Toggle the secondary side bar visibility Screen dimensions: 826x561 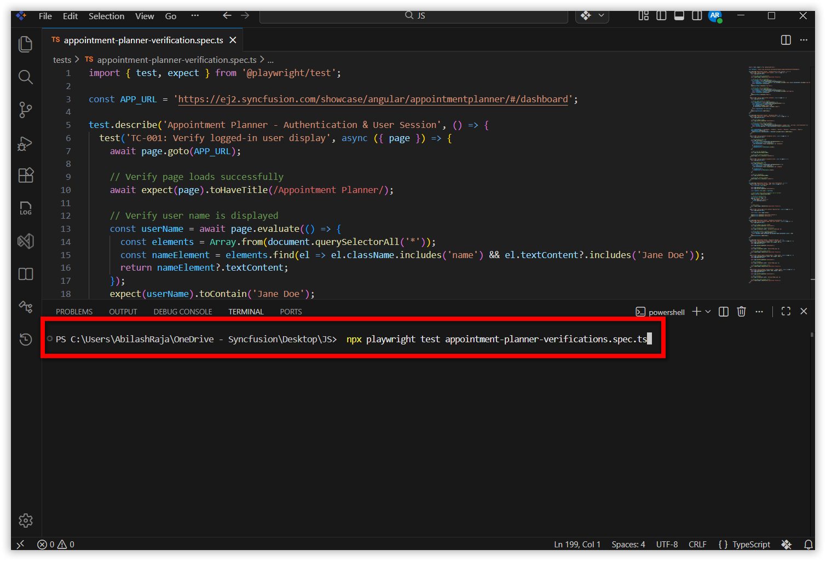(697, 16)
